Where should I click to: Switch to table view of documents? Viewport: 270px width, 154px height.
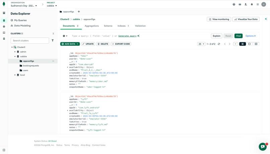coord(256,44)
